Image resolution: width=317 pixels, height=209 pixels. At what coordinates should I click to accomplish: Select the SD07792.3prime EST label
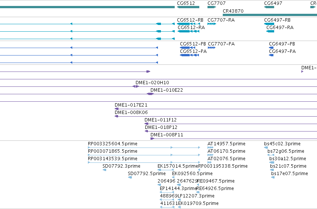(121, 166)
